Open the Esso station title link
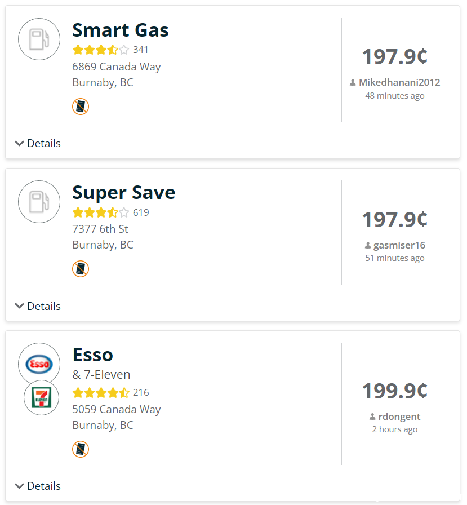Viewport: 467px width, 505px height. [93, 355]
